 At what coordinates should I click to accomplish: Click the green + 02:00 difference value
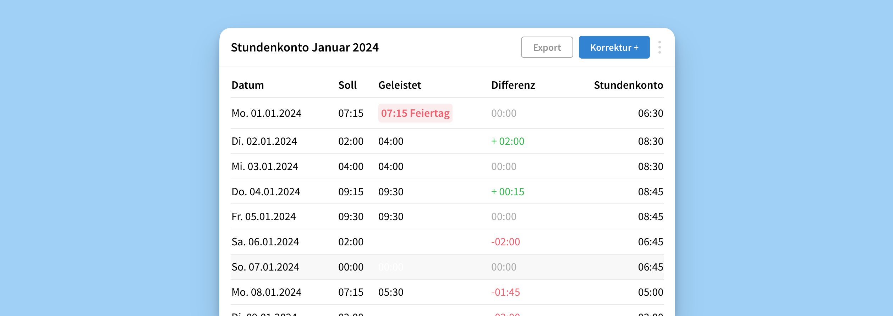508,141
